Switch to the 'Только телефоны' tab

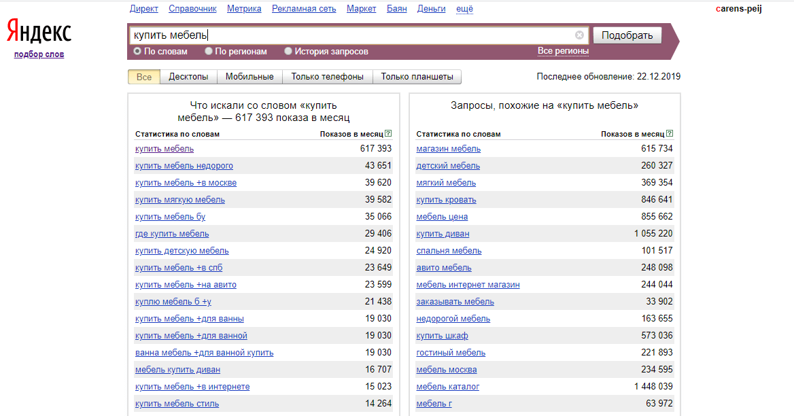[x=328, y=77]
